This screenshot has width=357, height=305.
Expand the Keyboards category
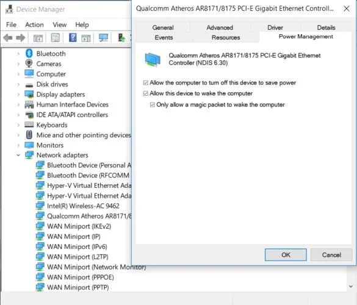pos(18,124)
